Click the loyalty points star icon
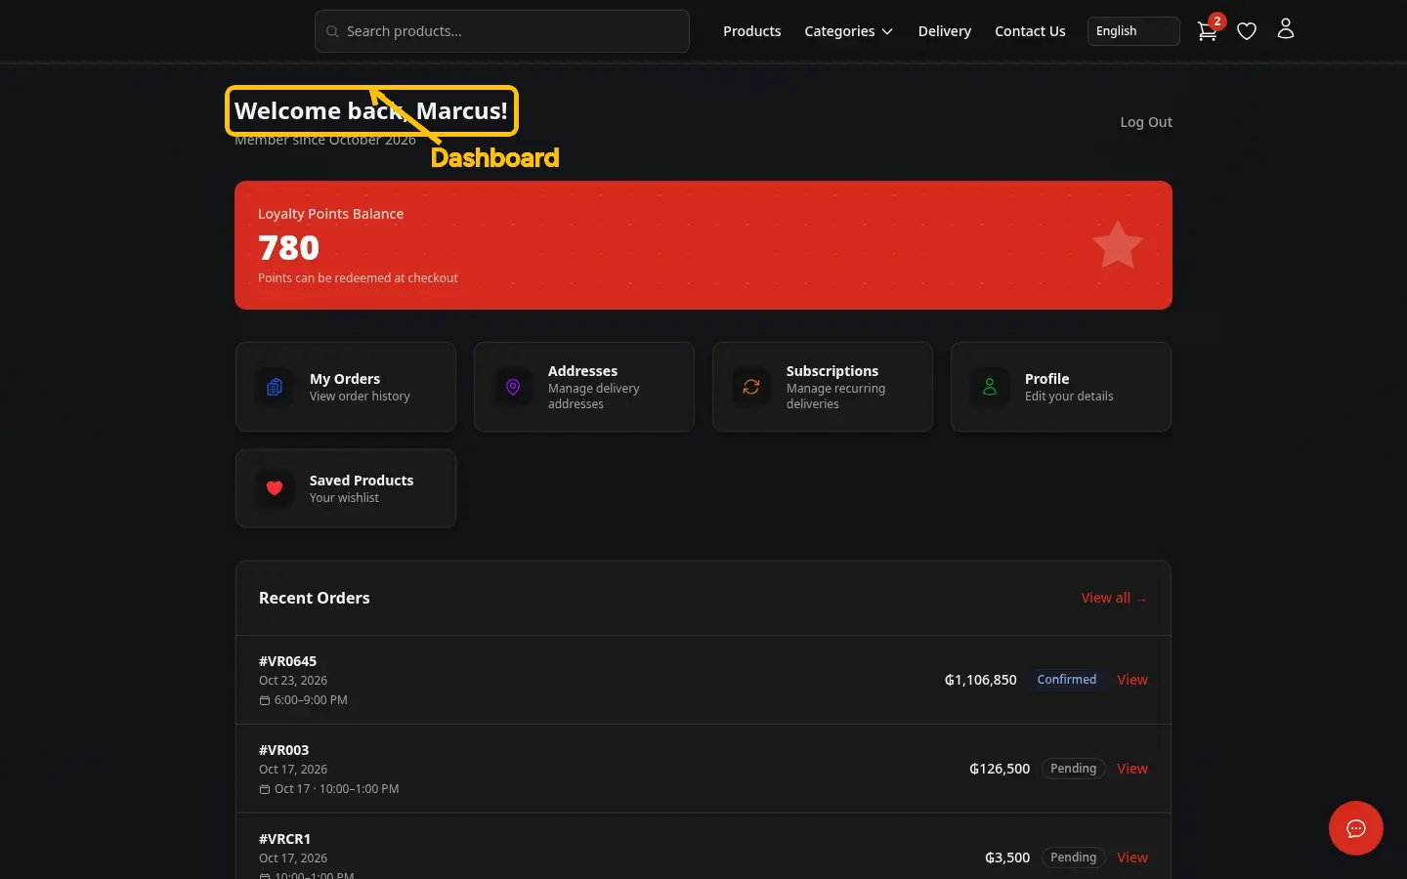1407x879 pixels. pos(1117,245)
